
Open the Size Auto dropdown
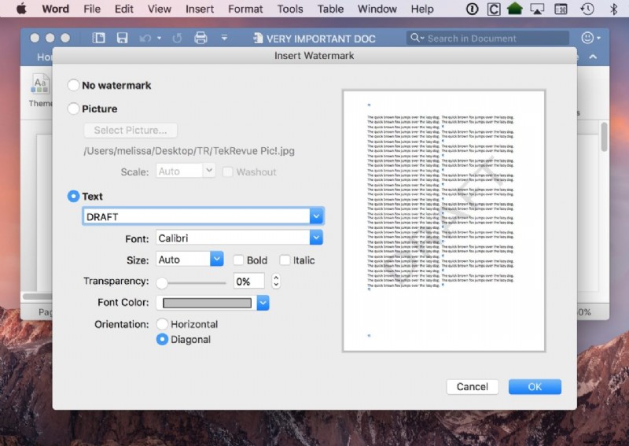coord(217,259)
